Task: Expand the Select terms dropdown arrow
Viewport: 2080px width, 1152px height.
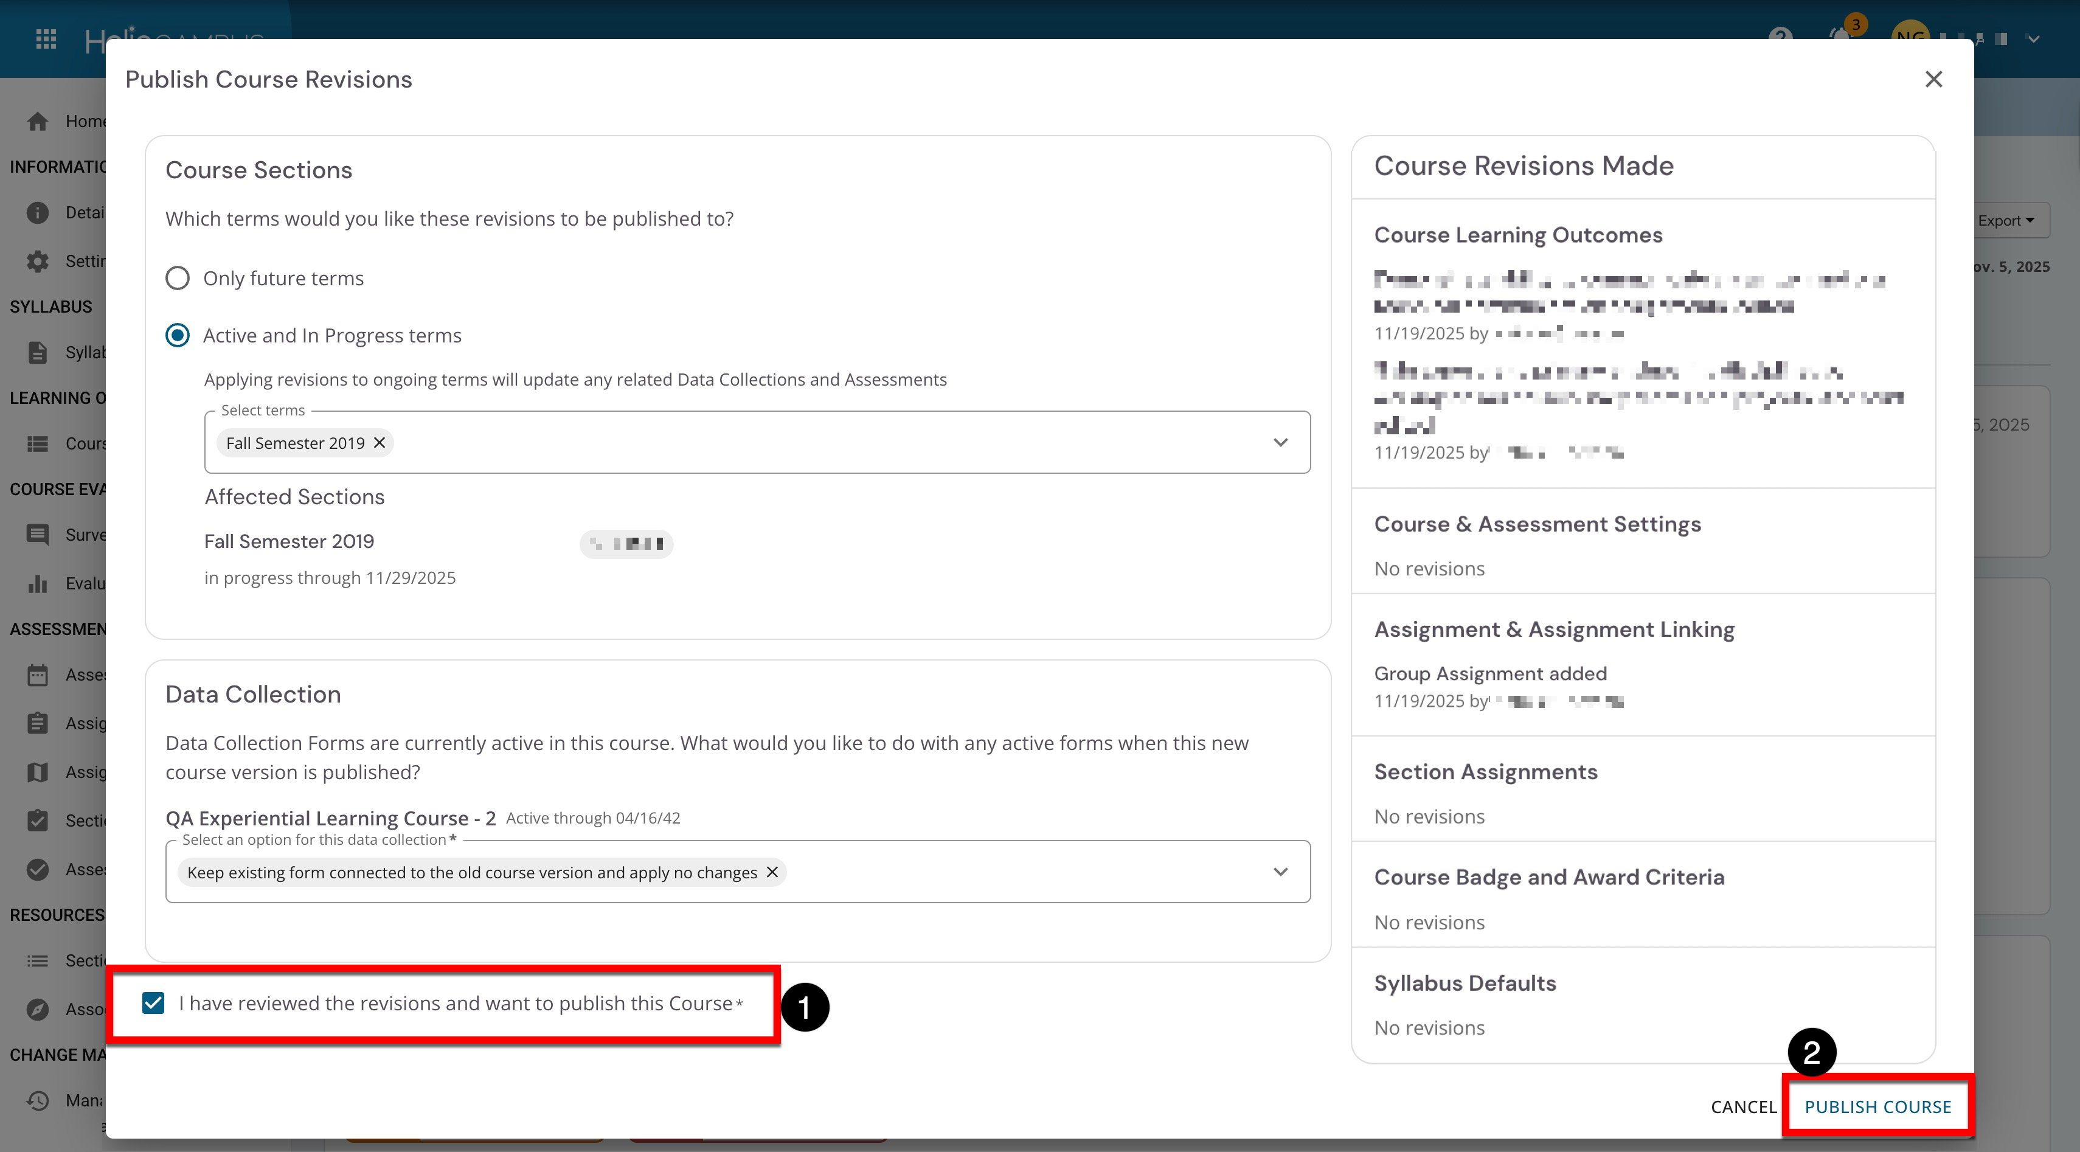Action: point(1280,442)
